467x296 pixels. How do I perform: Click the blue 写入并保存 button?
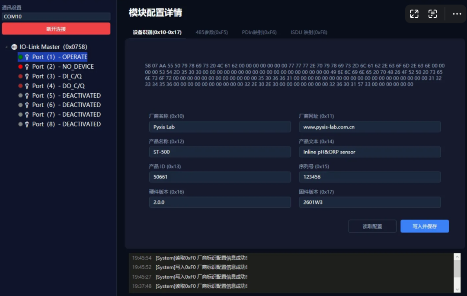coord(424,226)
